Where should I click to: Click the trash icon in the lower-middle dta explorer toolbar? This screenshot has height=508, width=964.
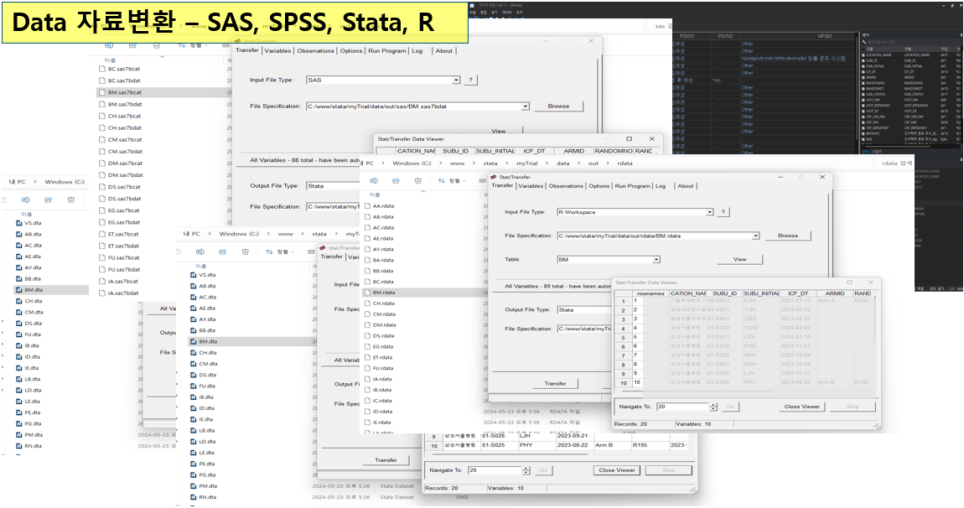[246, 251]
